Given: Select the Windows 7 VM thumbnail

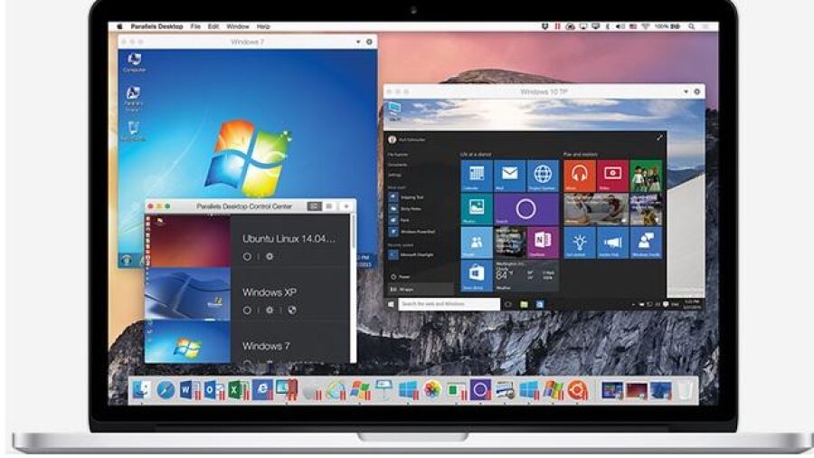Looking at the screenshot, I should [187, 342].
